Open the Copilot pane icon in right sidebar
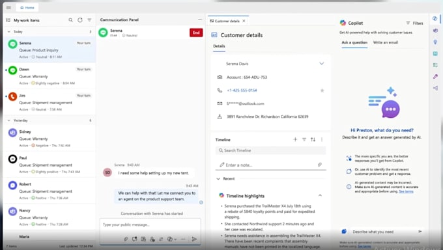The height and width of the screenshot is (250, 443). coord(435,18)
